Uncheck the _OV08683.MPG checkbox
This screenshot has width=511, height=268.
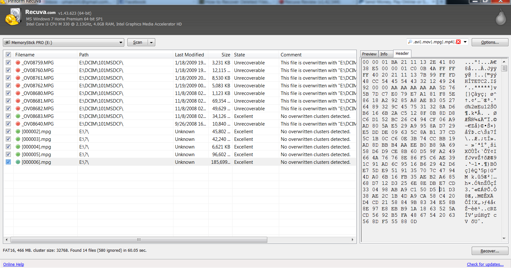[8, 116]
